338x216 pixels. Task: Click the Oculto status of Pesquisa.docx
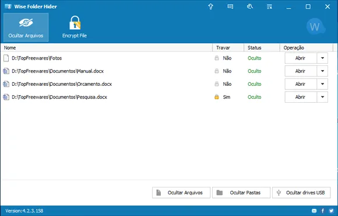click(254, 97)
